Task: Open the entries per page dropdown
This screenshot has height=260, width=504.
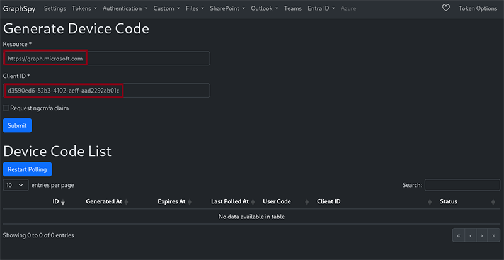Action: (x=16, y=185)
